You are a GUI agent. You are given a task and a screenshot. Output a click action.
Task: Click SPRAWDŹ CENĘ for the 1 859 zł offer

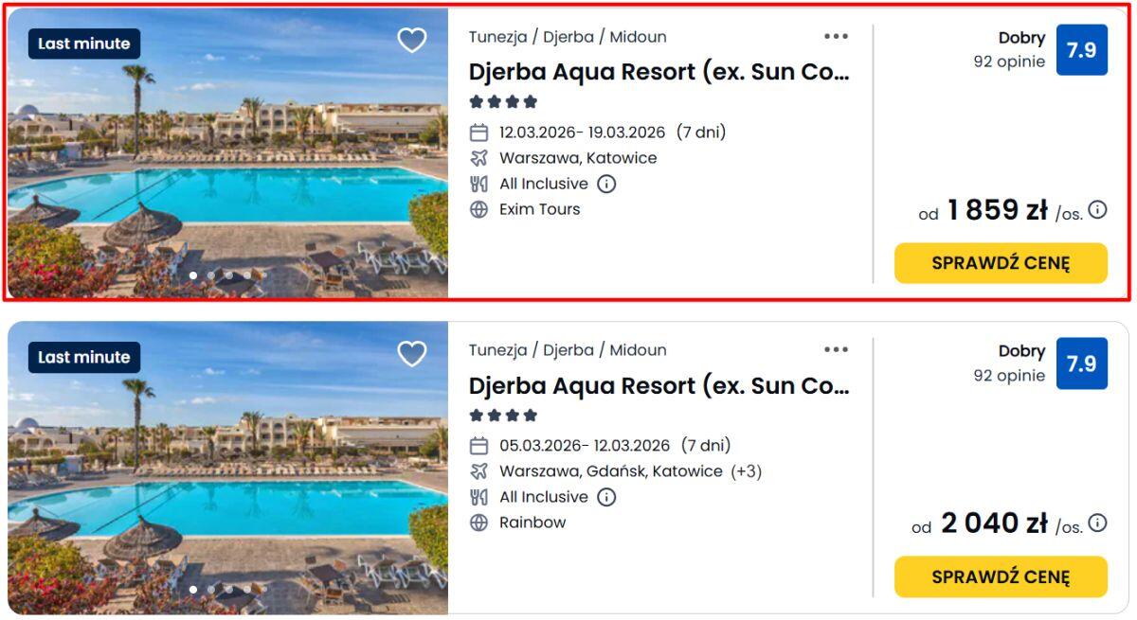(1001, 263)
